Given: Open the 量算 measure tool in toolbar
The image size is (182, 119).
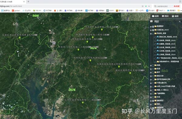Looking at the screenshot, I should 175,16.
